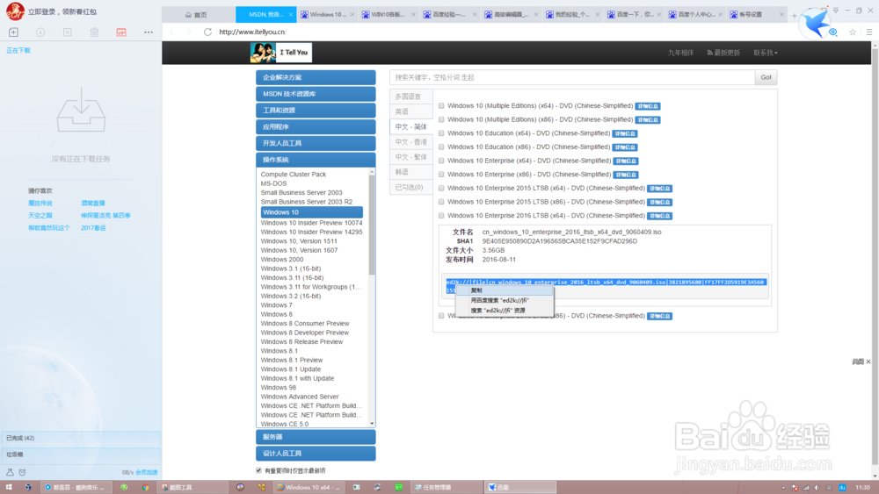Click the page vertical scrollbar

[x=875, y=257]
